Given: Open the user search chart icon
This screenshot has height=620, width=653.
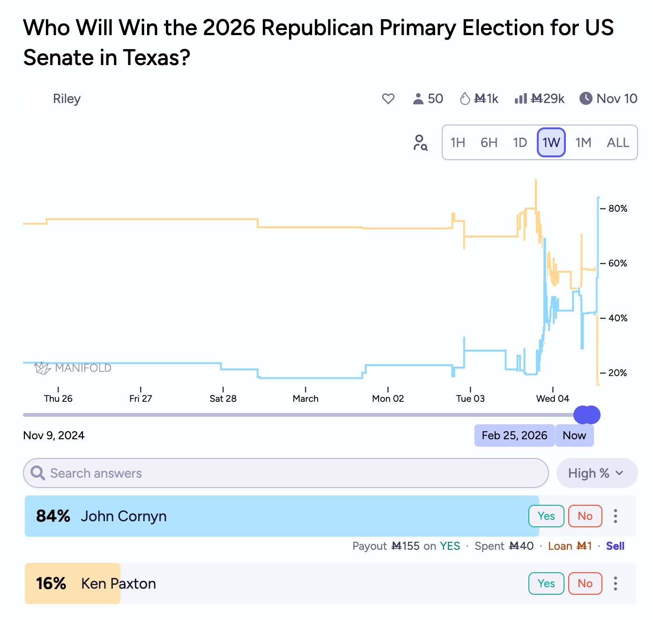Looking at the screenshot, I should click(420, 143).
